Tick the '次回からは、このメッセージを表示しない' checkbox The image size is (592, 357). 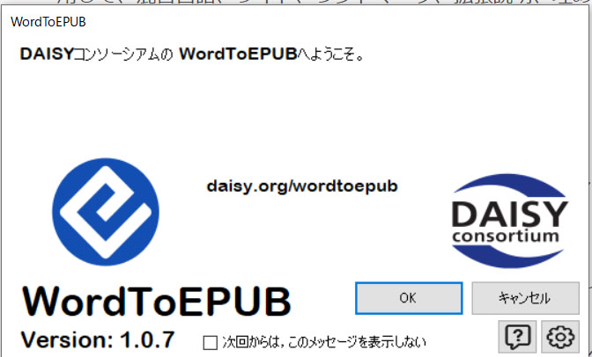click(211, 343)
